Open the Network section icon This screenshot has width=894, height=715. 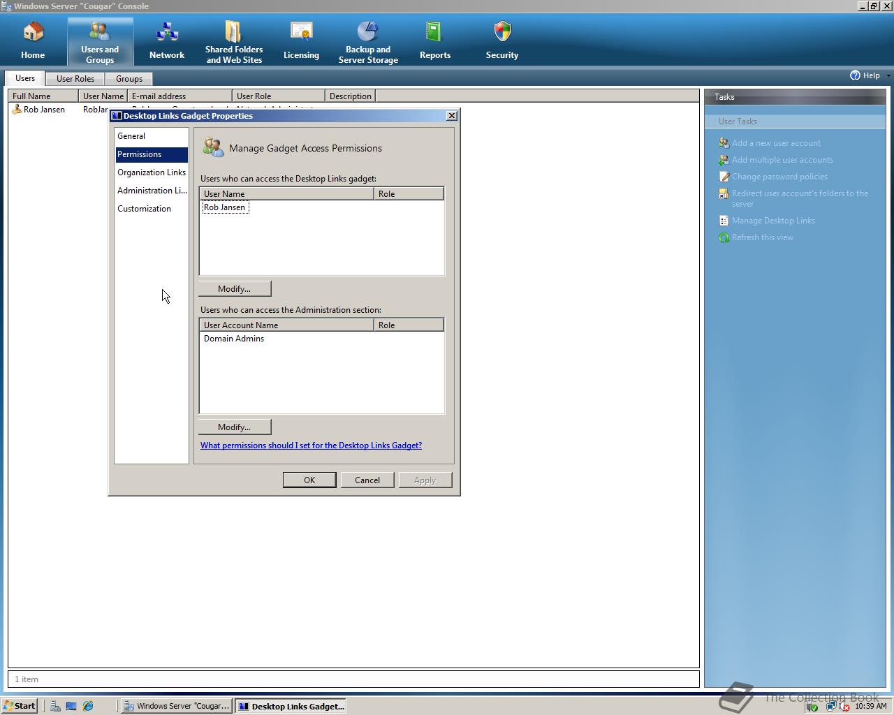(x=167, y=32)
